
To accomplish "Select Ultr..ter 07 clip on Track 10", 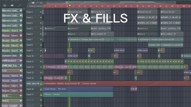I will 73,56.
